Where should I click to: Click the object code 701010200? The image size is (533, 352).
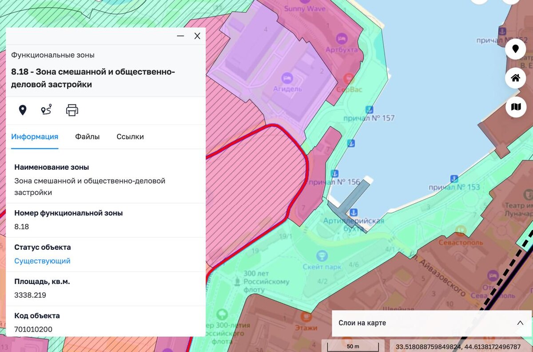(33, 329)
